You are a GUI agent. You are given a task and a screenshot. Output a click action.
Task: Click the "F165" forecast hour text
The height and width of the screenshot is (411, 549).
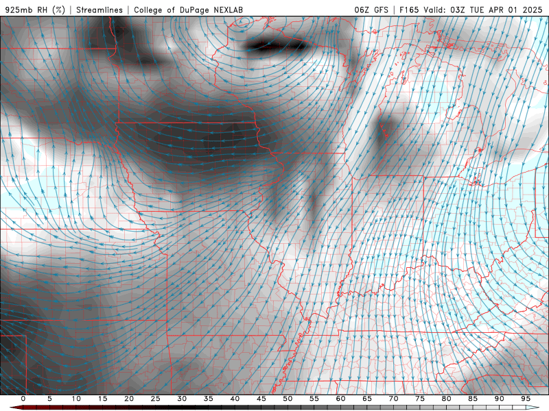click(x=409, y=10)
